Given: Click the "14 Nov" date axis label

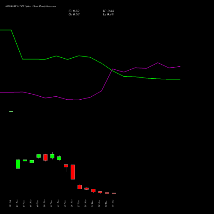Looking at the screenshot, I should (x=17, y=204).
